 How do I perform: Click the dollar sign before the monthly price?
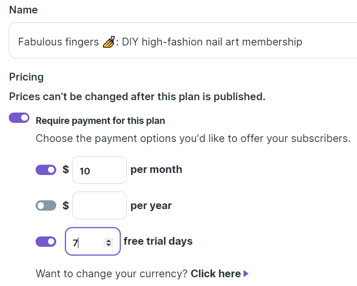pyautogui.click(x=66, y=169)
